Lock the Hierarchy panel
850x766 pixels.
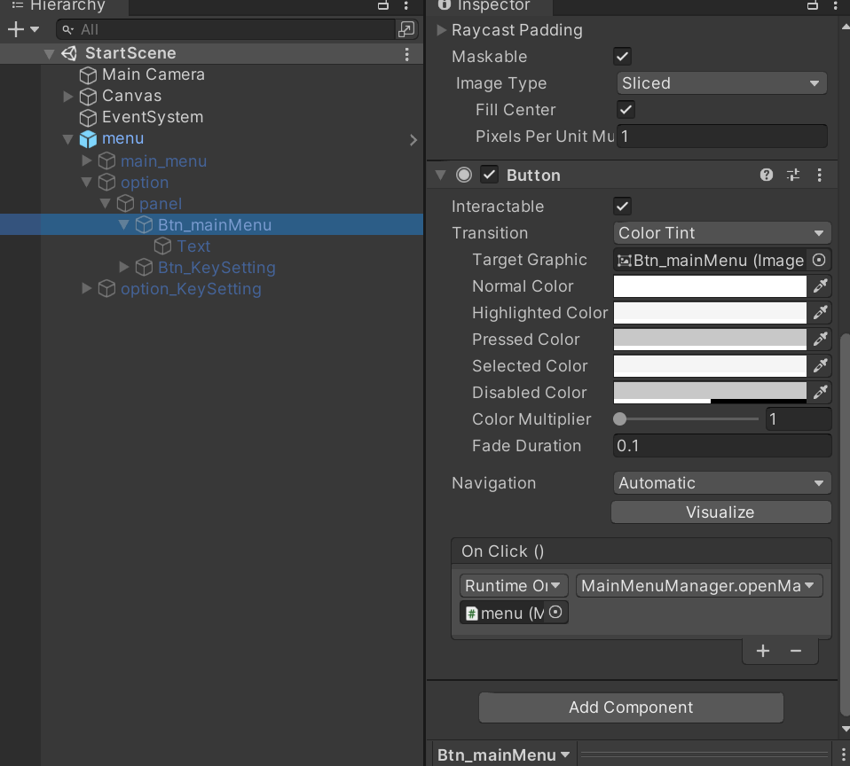[x=383, y=5]
